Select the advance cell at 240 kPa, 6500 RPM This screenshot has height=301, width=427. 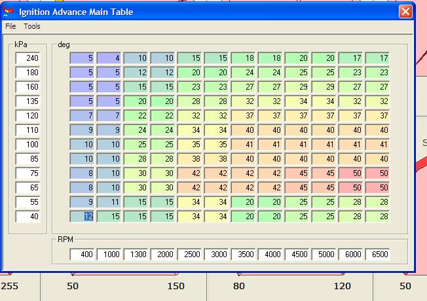tap(378, 58)
